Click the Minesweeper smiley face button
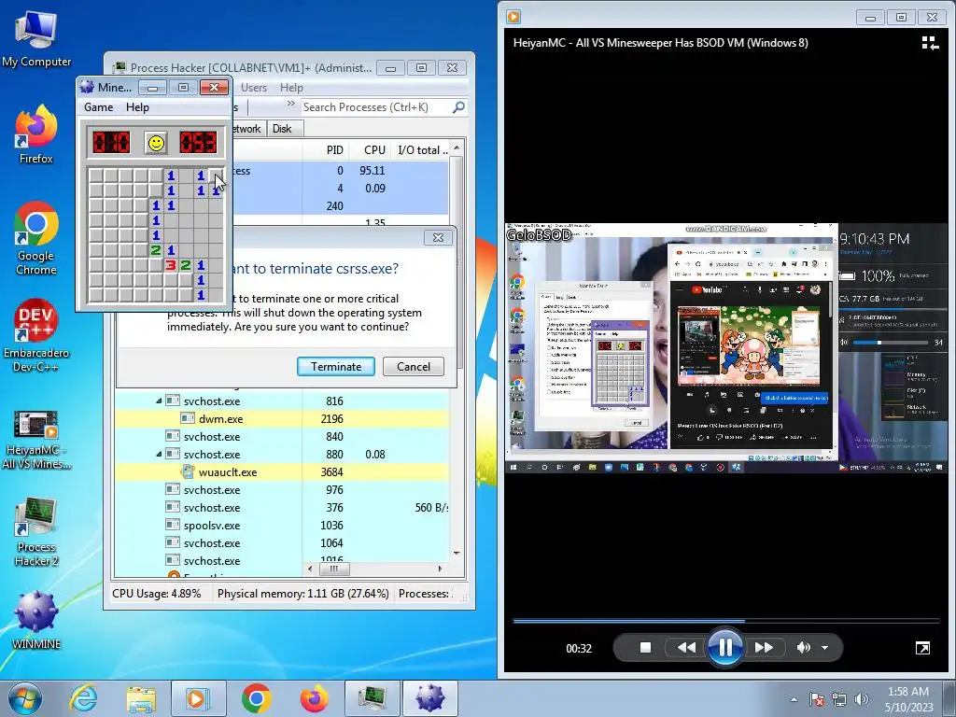This screenshot has width=956, height=717. [156, 143]
